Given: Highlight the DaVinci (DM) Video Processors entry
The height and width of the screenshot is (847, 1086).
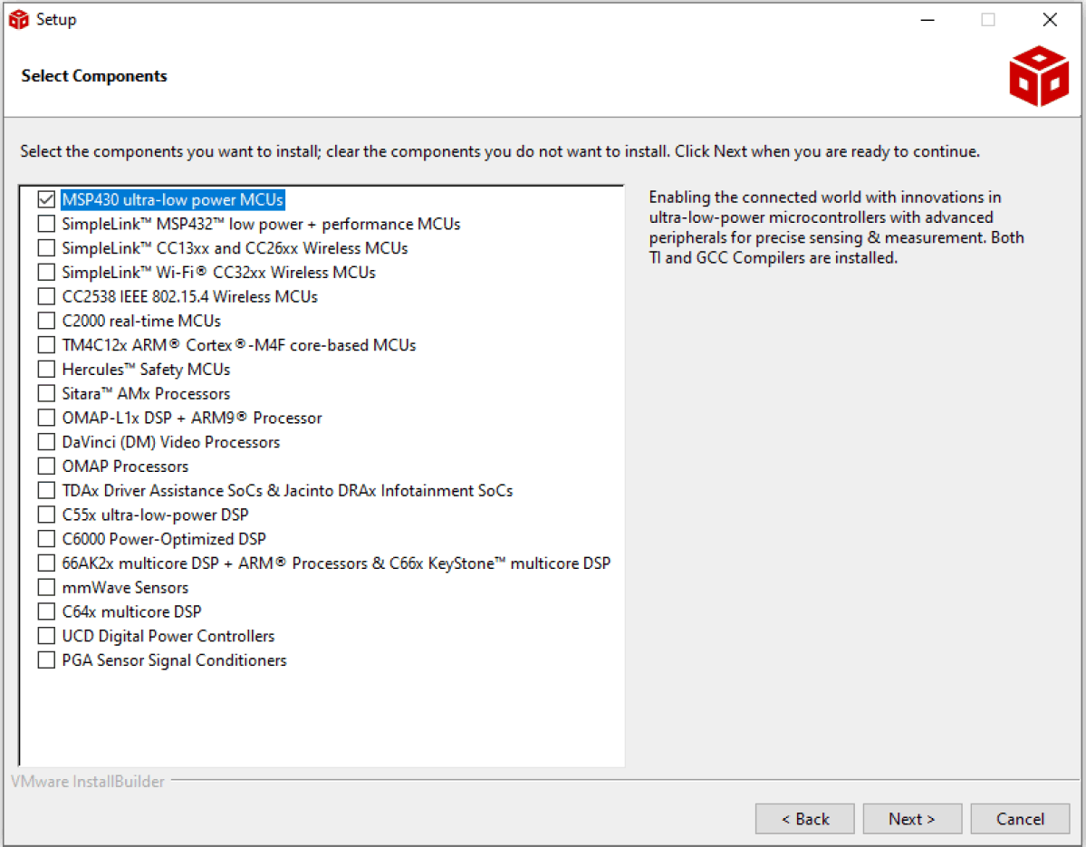Looking at the screenshot, I should click(x=170, y=442).
